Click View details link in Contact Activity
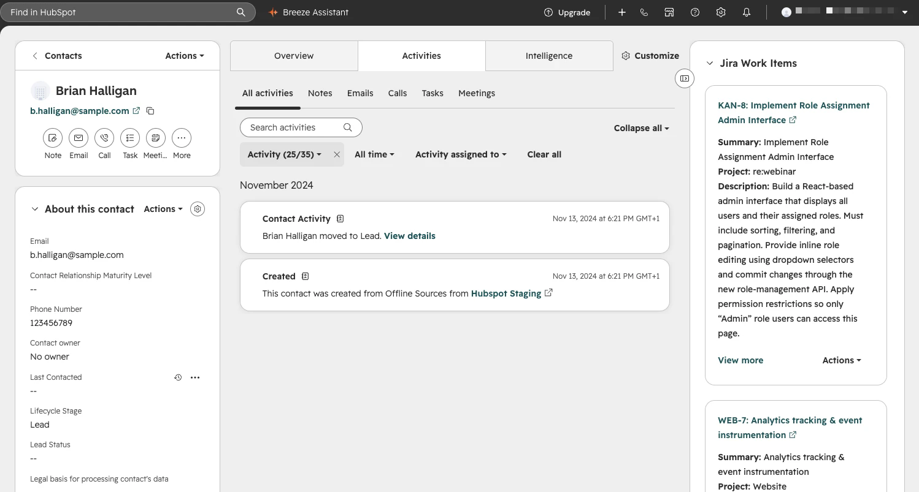 coord(410,236)
